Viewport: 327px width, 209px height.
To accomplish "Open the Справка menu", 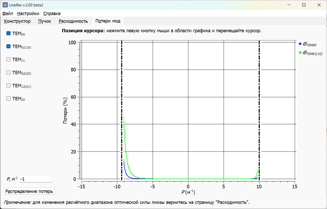I will pyautogui.click(x=52, y=13).
